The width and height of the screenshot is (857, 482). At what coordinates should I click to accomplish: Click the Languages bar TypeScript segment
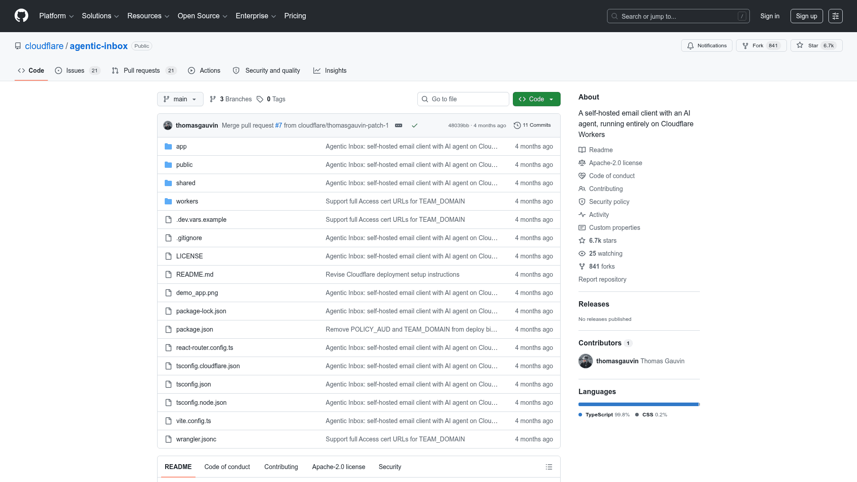coord(638,404)
